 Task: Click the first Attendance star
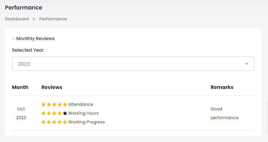tap(43, 104)
